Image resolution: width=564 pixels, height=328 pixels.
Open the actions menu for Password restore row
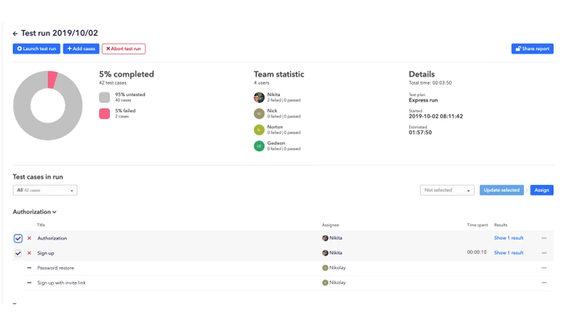[x=544, y=268]
